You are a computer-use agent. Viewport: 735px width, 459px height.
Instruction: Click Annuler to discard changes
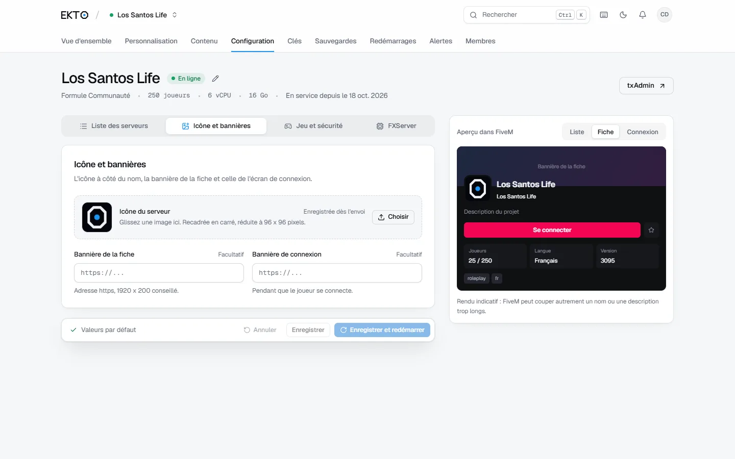tap(260, 330)
